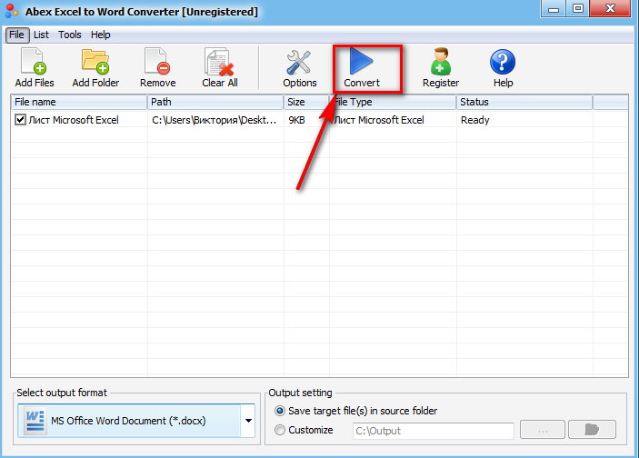This screenshot has height=458, width=639.
Task: Click MS Office Word Document (*.docx) text
Action: 128,421
